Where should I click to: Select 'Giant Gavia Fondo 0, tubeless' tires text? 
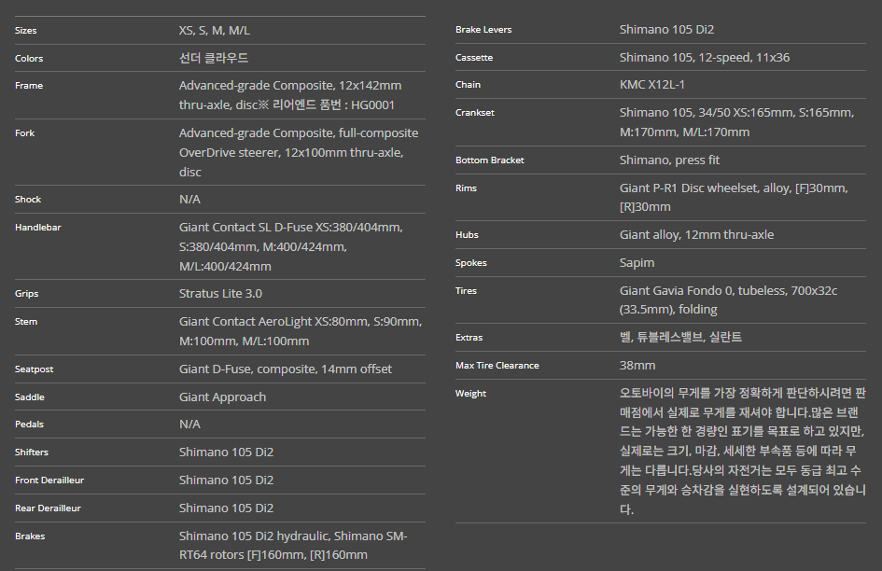pyautogui.click(x=703, y=290)
